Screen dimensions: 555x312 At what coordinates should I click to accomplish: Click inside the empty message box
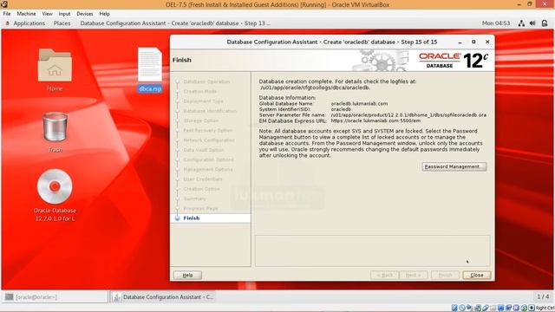pyautogui.click(x=372, y=250)
